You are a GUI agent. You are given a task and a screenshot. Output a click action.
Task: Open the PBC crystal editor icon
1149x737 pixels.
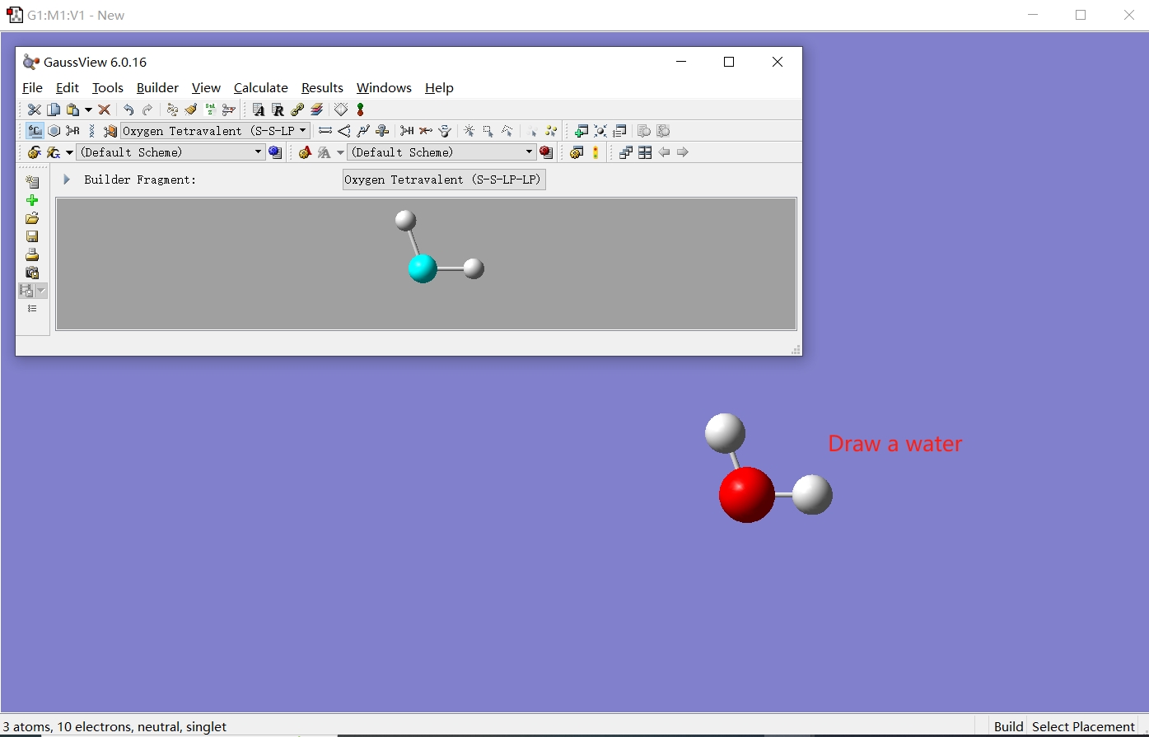(341, 110)
